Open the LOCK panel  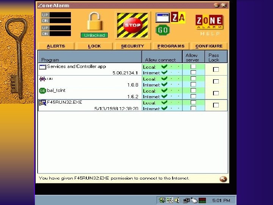[94, 46]
